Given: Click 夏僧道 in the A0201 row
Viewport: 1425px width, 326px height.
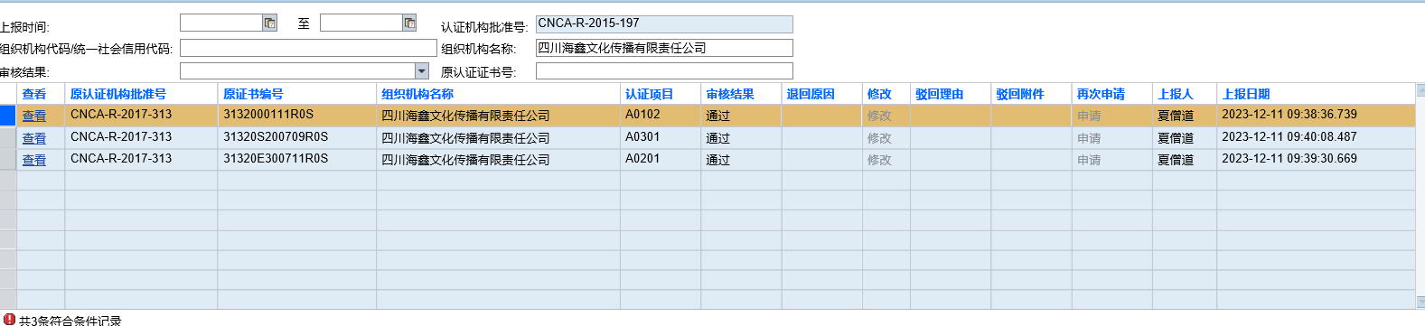Looking at the screenshot, I should [x=1176, y=160].
